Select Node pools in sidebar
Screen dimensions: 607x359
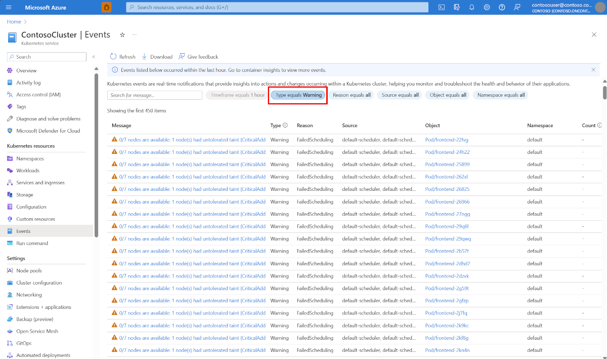29,271
